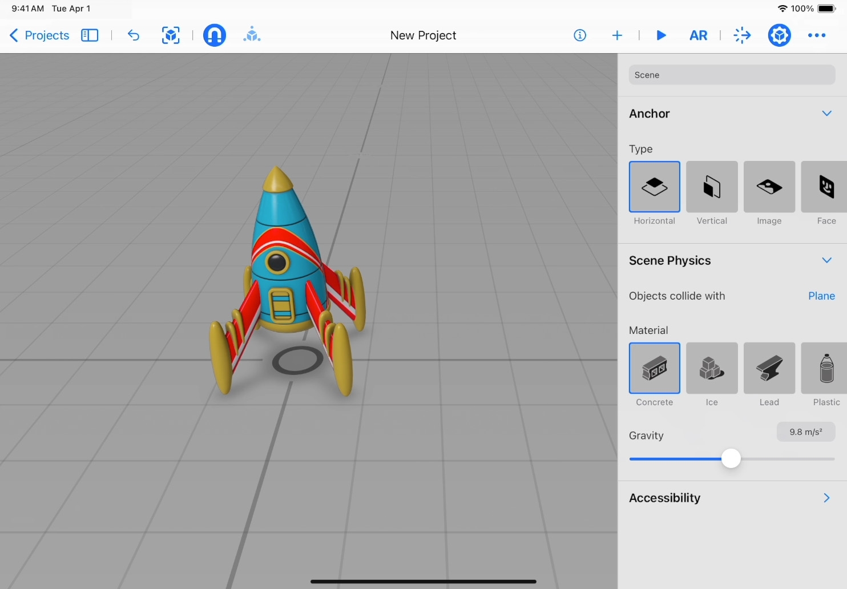Go back to Projects
847x589 pixels.
pyautogui.click(x=39, y=35)
